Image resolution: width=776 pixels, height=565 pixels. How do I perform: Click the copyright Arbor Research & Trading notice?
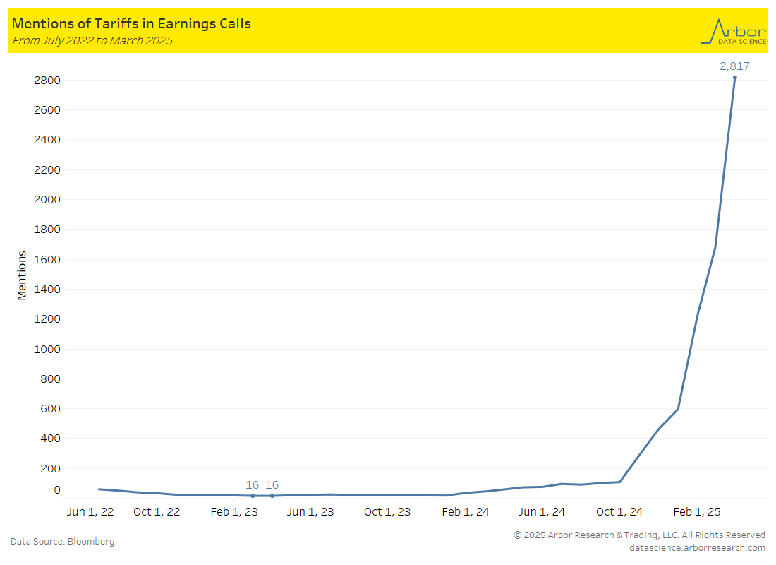(639, 535)
